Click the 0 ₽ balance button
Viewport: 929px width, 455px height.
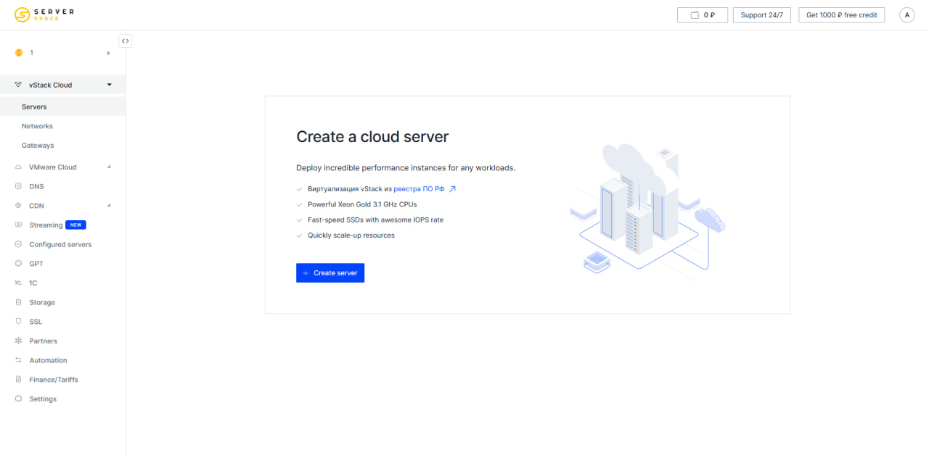click(703, 15)
